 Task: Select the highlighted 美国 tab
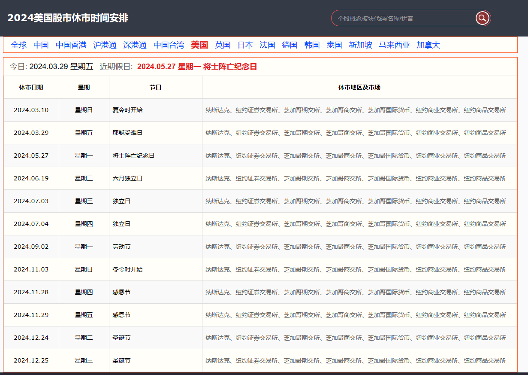click(199, 45)
